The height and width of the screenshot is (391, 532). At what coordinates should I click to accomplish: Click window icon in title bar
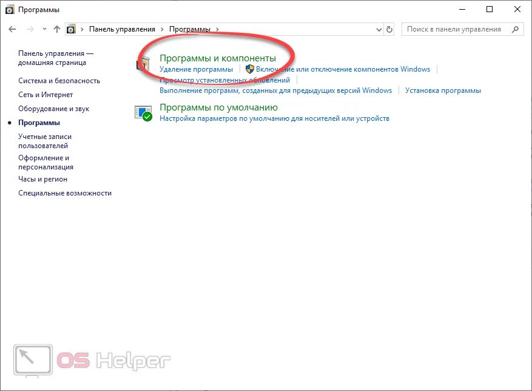click(x=10, y=10)
